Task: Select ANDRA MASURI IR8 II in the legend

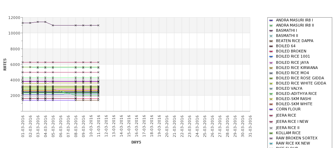Action: (x=295, y=25)
